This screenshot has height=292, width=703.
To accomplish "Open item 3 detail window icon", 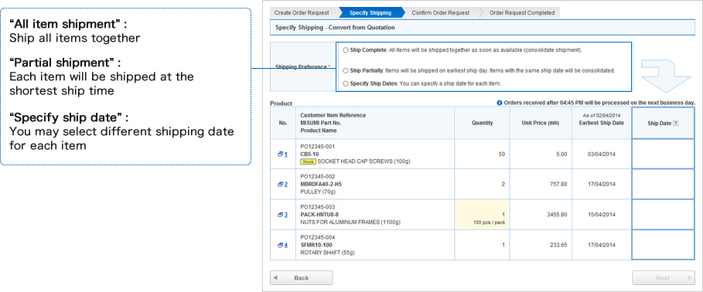I will (280, 215).
